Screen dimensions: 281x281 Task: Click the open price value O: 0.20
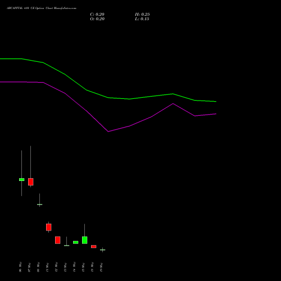[x=97, y=19]
